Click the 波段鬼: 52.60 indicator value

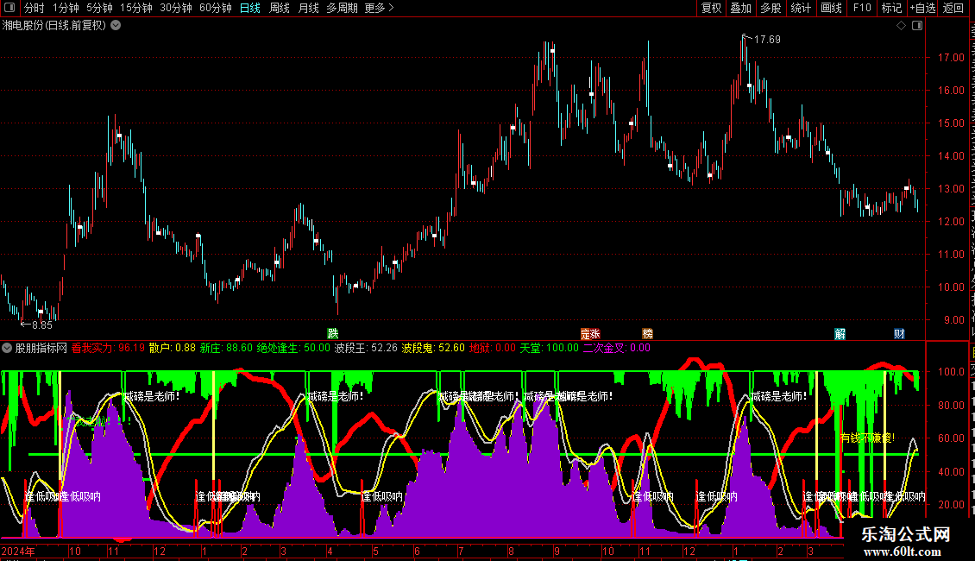coord(433,349)
